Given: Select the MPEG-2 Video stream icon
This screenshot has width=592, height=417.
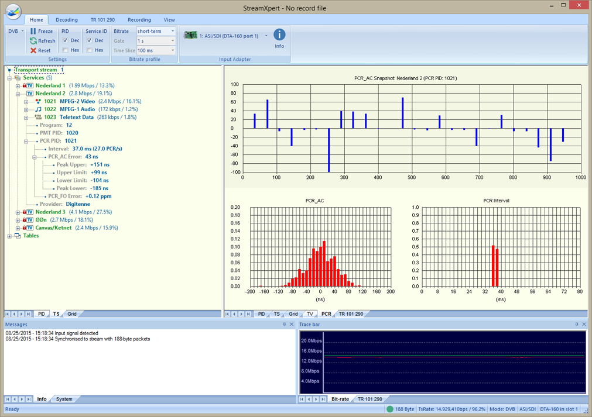Looking at the screenshot, I should tap(38, 101).
